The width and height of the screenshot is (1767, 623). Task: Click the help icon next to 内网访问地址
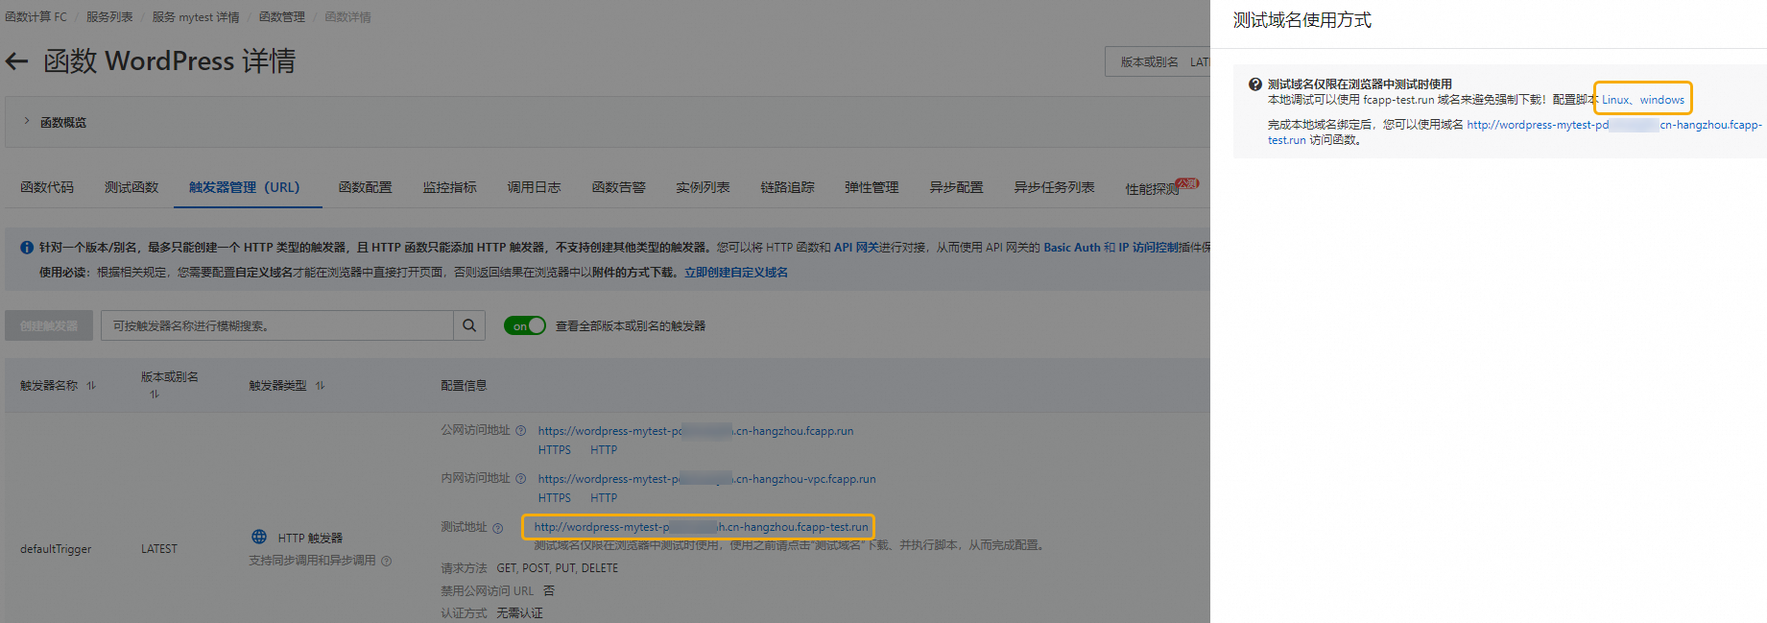point(521,478)
